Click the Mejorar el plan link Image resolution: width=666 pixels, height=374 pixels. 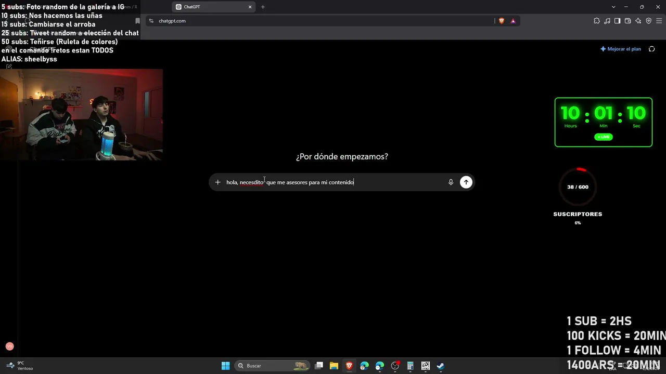click(621, 49)
